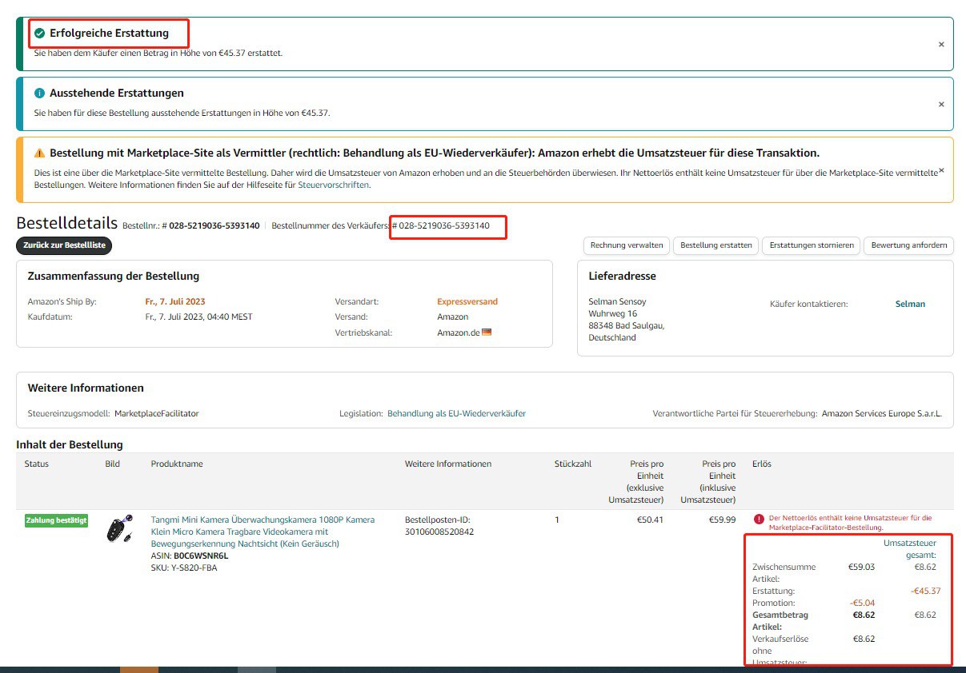The height and width of the screenshot is (673, 966).
Task: Click the German flag next to Amazon.de
Action: coord(487,333)
